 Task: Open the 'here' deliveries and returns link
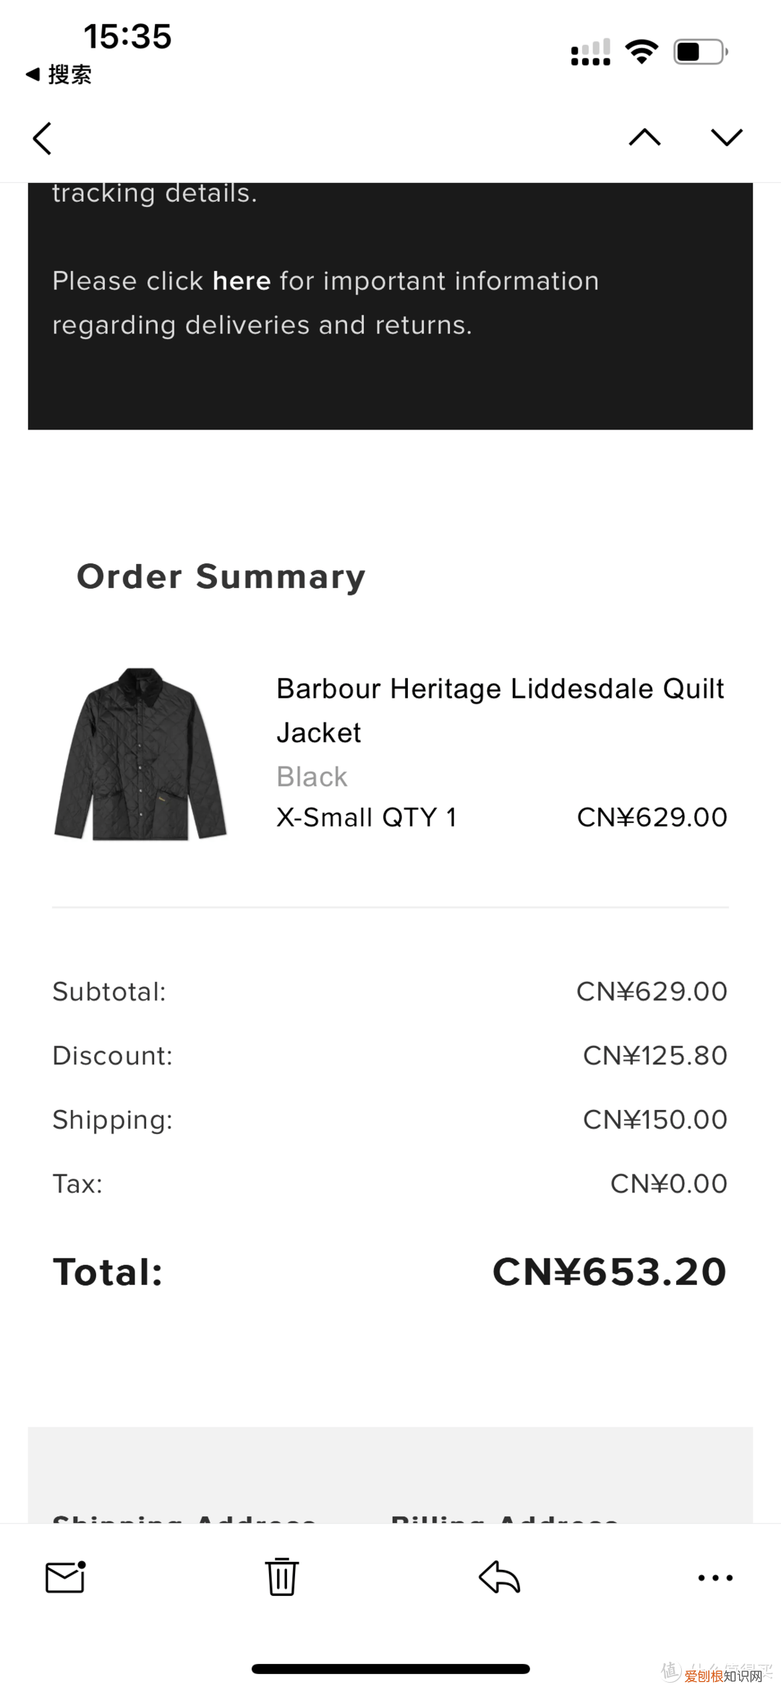tap(242, 281)
